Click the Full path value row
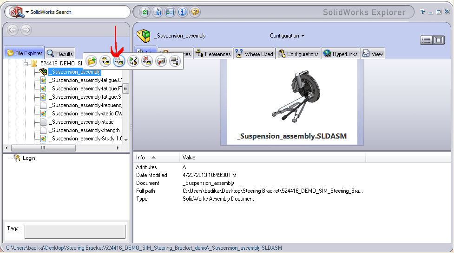 pos(272,191)
